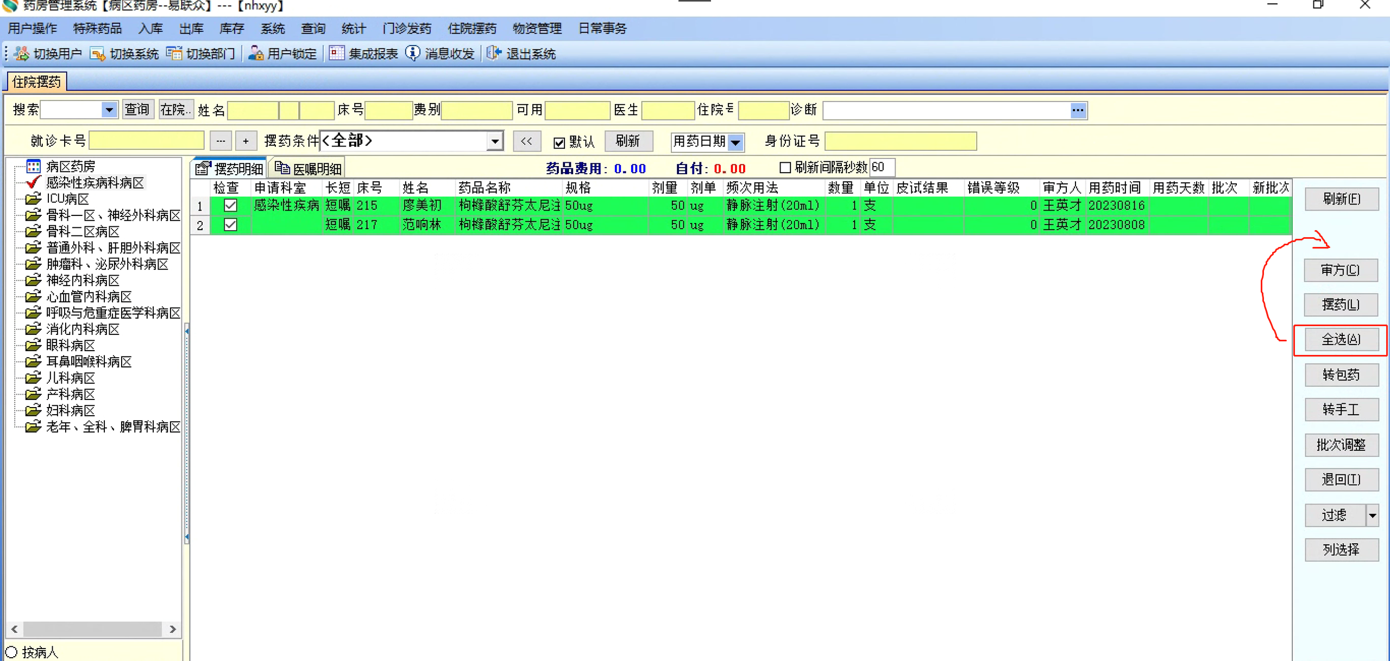Click the 切换用户 toolbar icon
The image size is (1390, 661).
click(x=22, y=54)
